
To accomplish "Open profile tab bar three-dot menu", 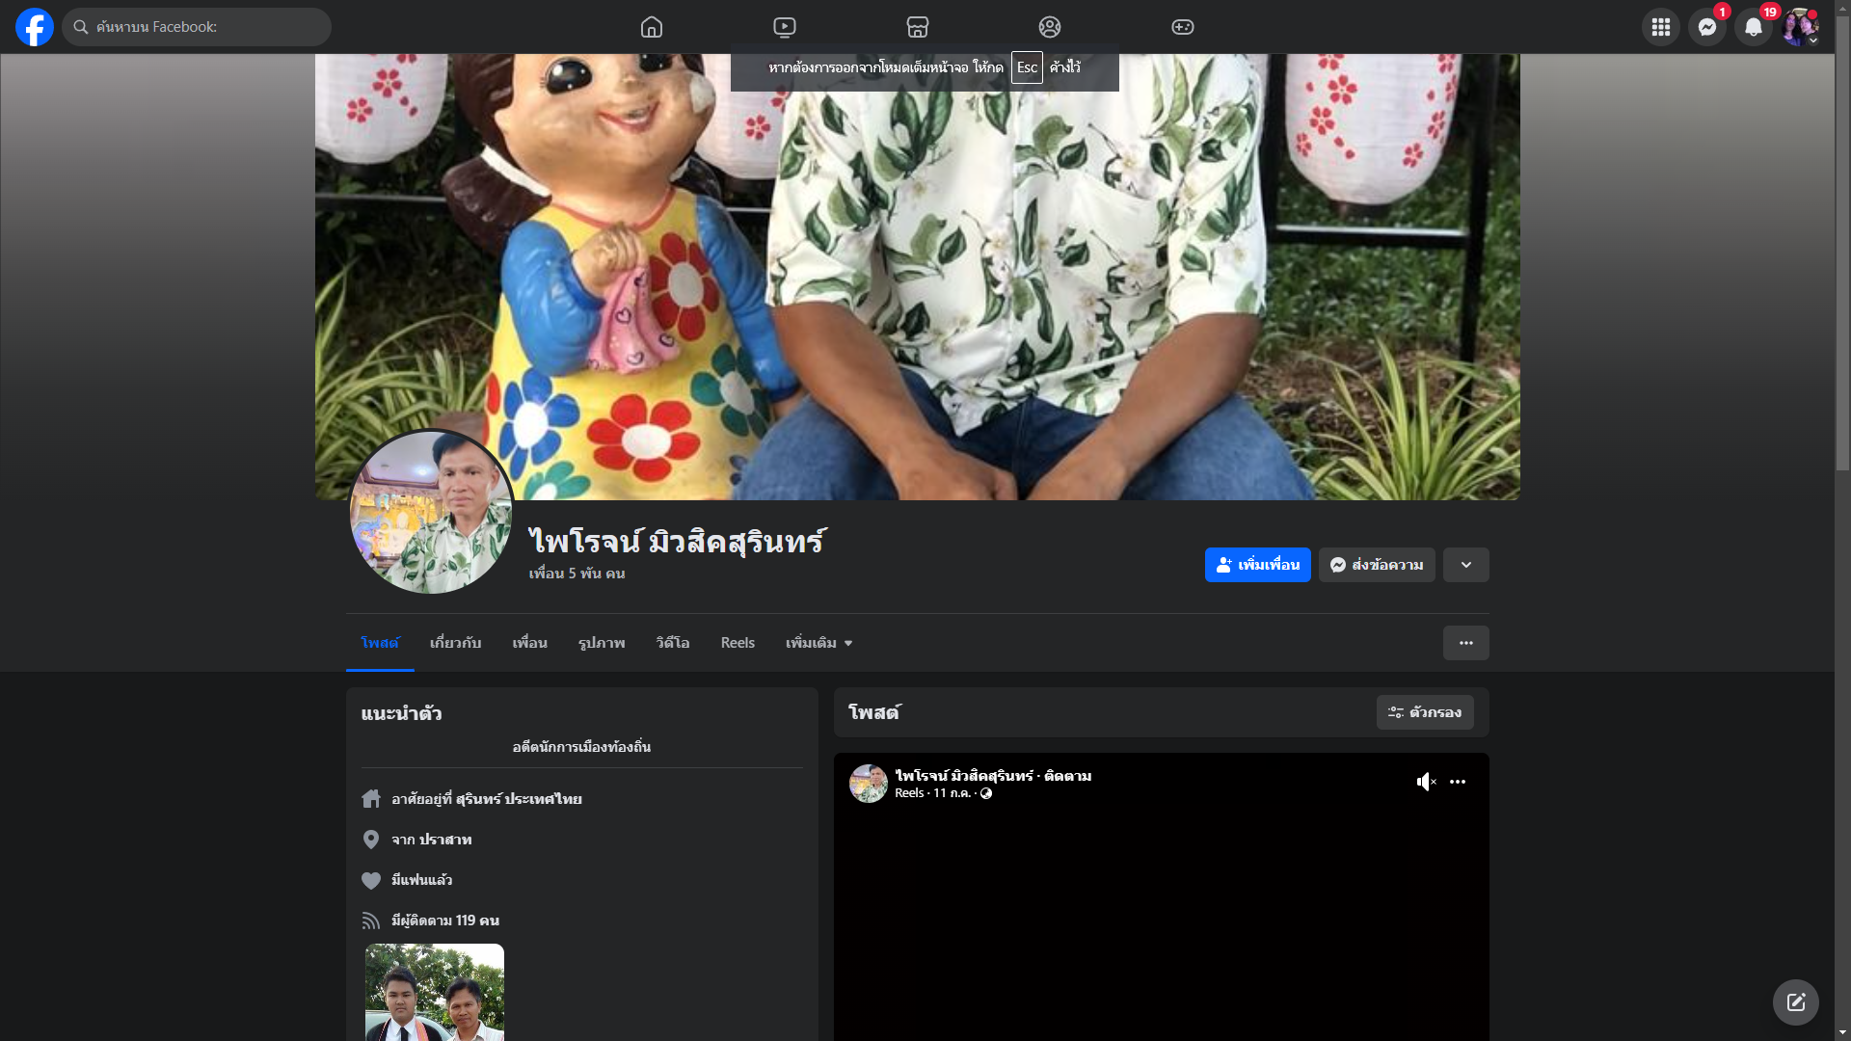I will tap(1466, 643).
